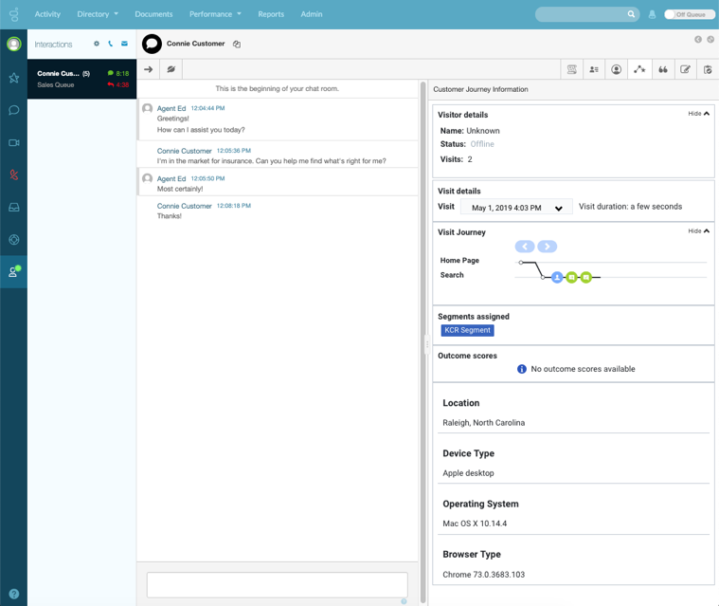Expand the Performance dropdown menu

click(215, 14)
